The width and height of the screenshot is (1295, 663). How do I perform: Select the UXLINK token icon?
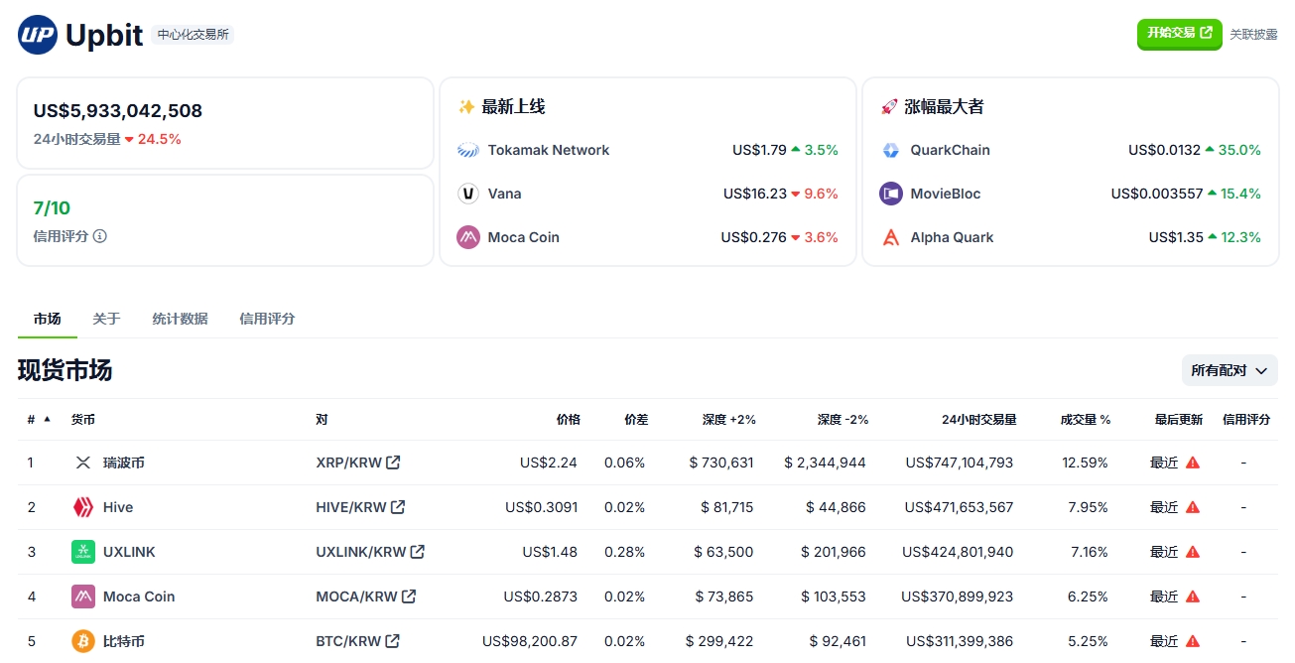tap(83, 552)
